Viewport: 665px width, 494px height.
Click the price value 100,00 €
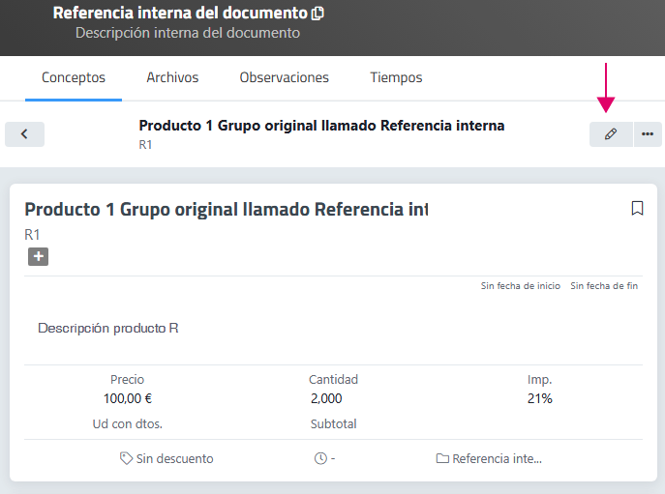point(127,398)
